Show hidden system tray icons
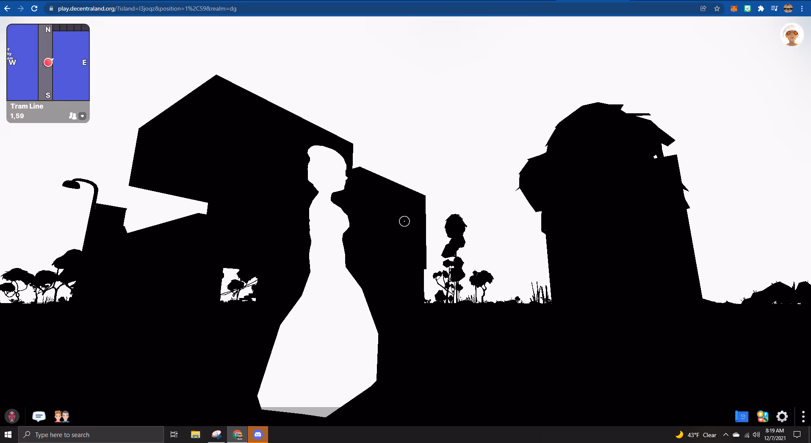This screenshot has height=443, width=811. [x=725, y=435]
